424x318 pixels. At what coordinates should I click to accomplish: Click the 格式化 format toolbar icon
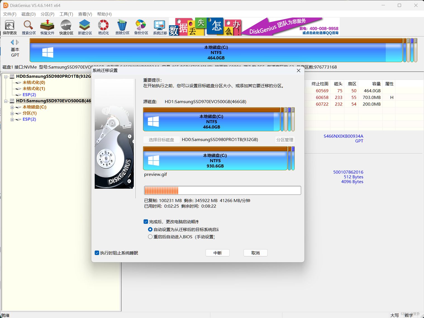(x=103, y=27)
